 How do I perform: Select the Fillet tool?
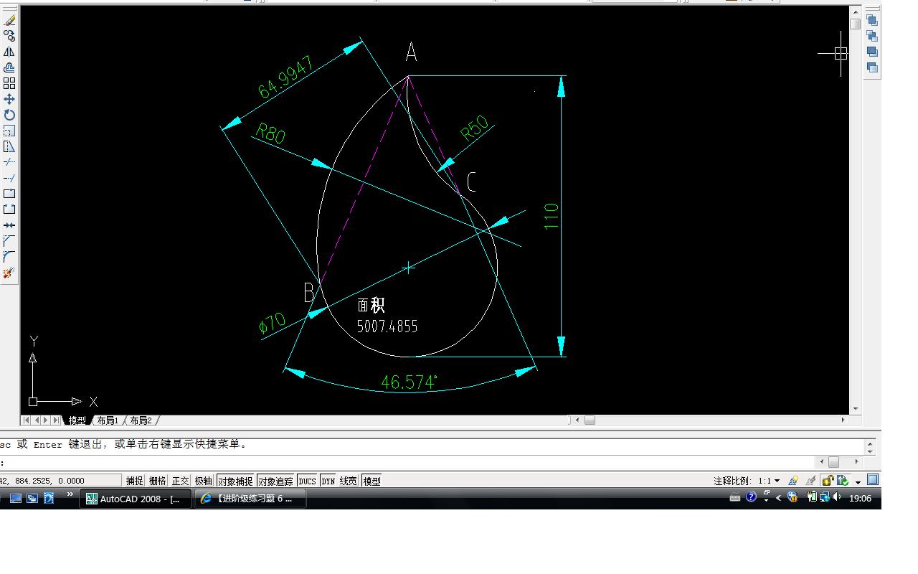9,257
